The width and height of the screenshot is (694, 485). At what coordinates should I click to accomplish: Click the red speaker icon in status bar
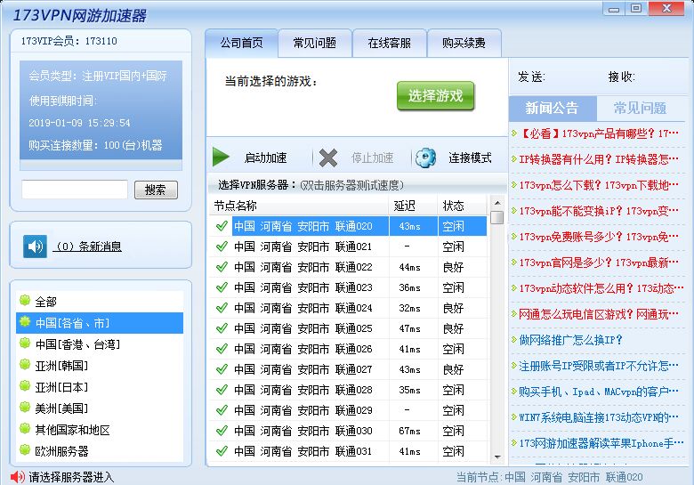17,477
